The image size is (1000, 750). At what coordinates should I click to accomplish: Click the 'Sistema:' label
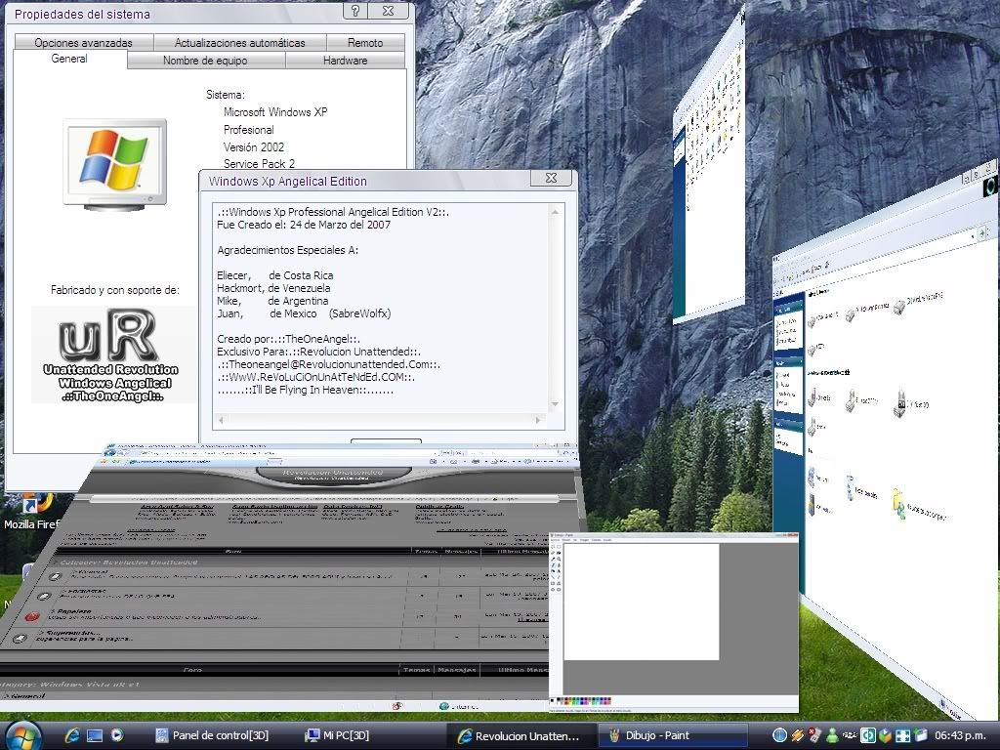pos(226,95)
